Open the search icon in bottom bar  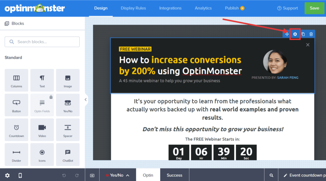(271, 175)
